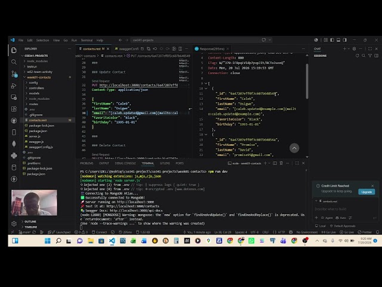The width and height of the screenshot is (382, 287).
Task: Toggle the primary side bar layout button
Action: coord(332,40)
